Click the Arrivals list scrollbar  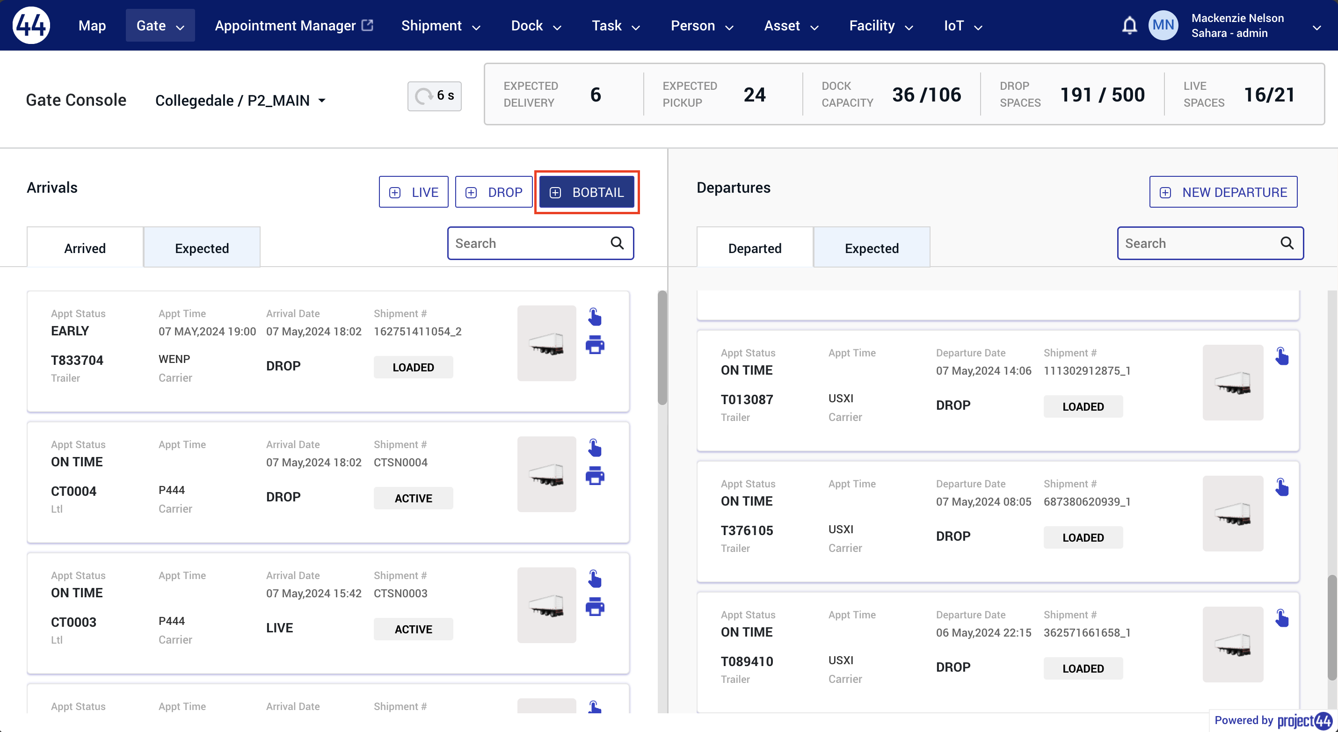coord(662,348)
